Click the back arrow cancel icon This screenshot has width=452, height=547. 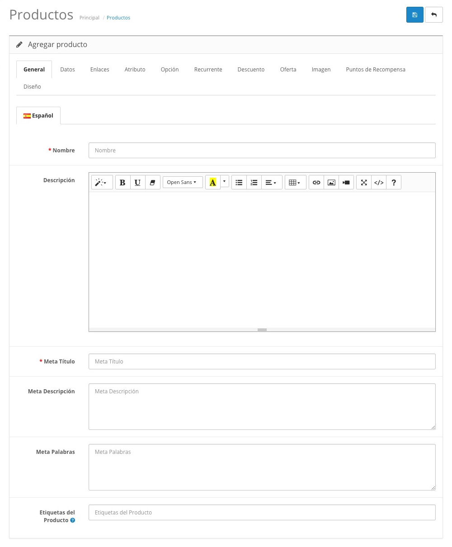point(433,15)
